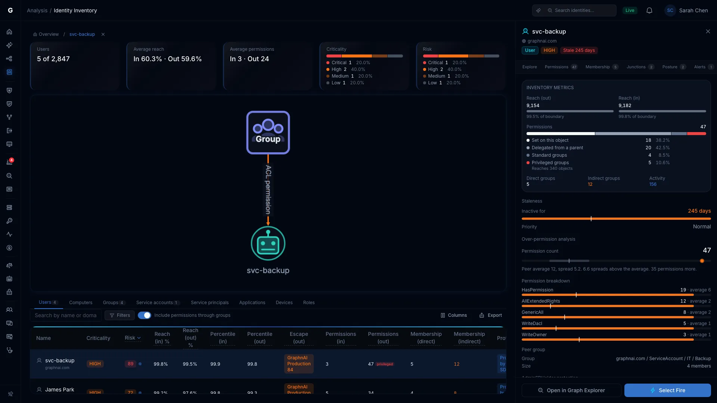Open the scales balance icon in sidebar
The image size is (717, 403).
[x=9, y=265]
